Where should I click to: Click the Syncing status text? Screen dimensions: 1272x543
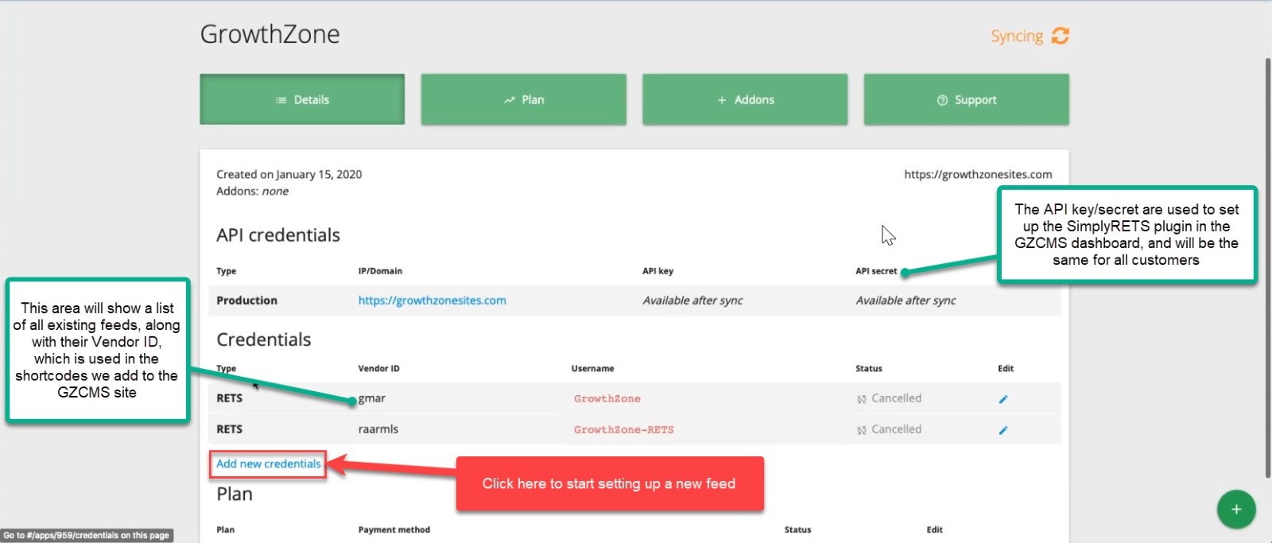[x=1016, y=37]
